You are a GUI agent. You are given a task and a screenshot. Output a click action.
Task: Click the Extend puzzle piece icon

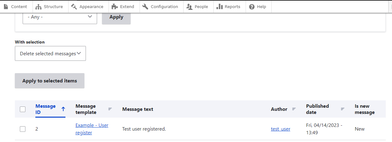point(115,6)
